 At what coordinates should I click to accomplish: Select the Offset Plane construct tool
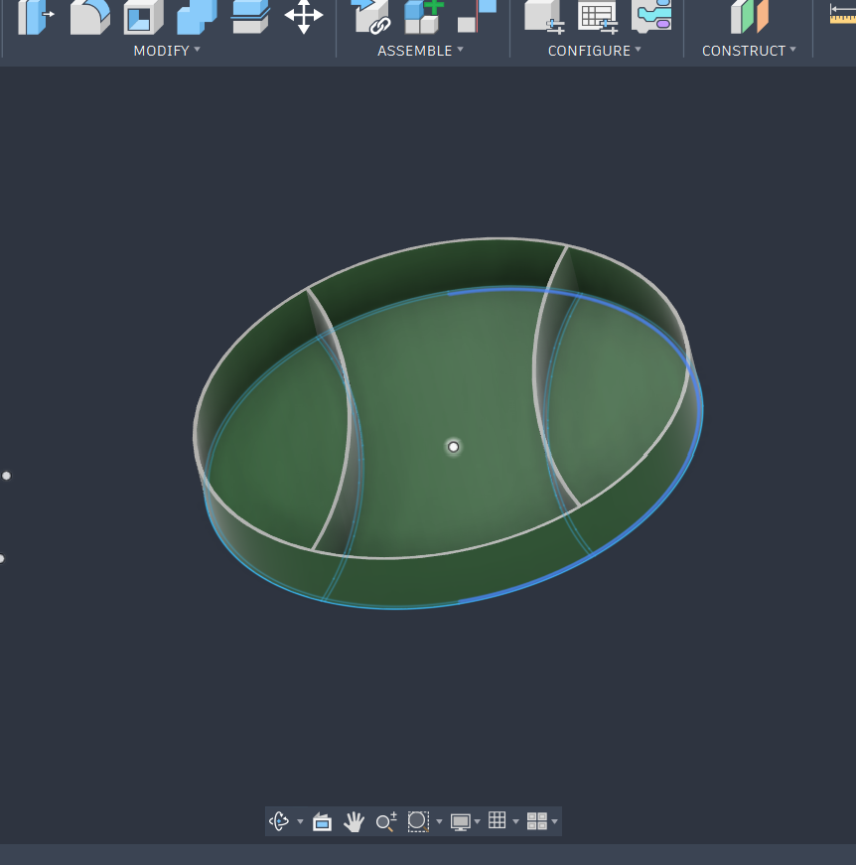[x=749, y=17]
